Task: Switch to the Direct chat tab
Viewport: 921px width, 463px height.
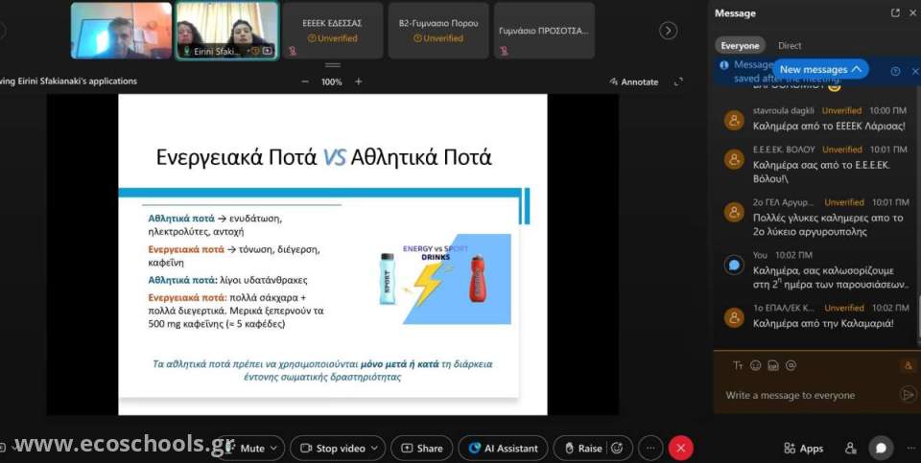Action: click(x=790, y=46)
